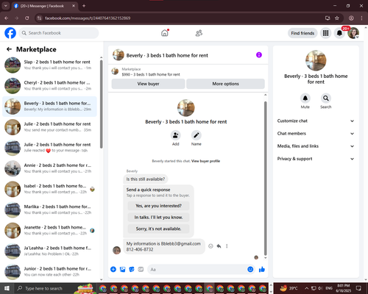The image size is (368, 294).
Task: Open more actions plus icon in composer
Action: tap(113, 270)
